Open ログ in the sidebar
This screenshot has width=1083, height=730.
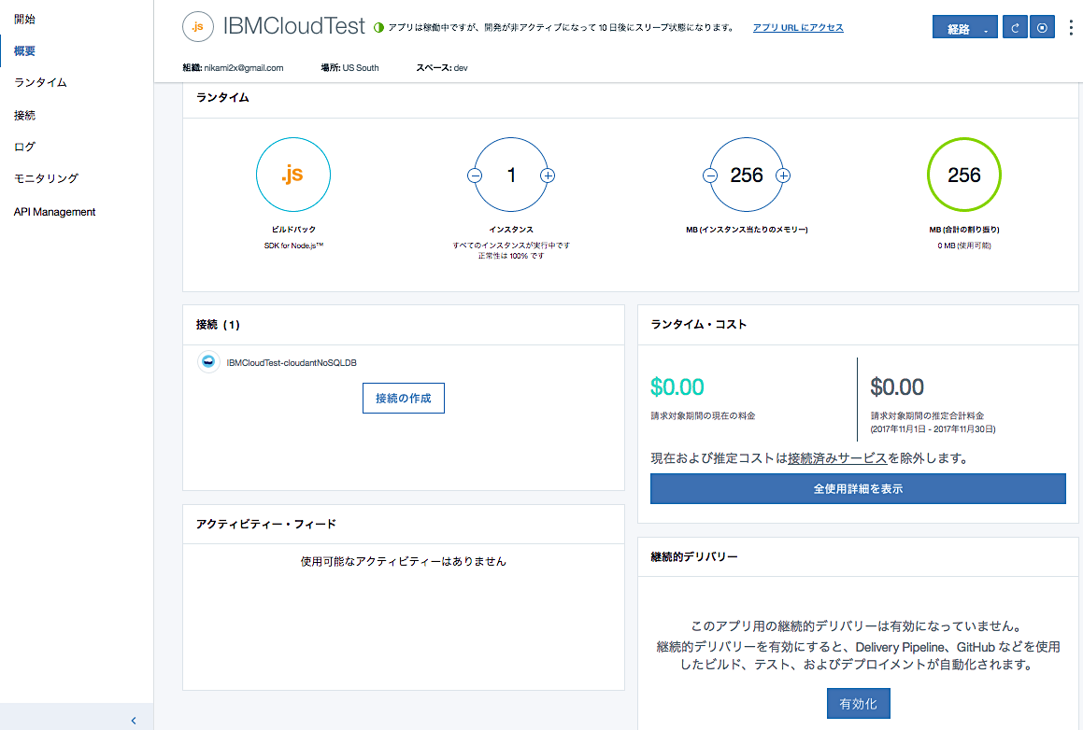click(x=25, y=147)
